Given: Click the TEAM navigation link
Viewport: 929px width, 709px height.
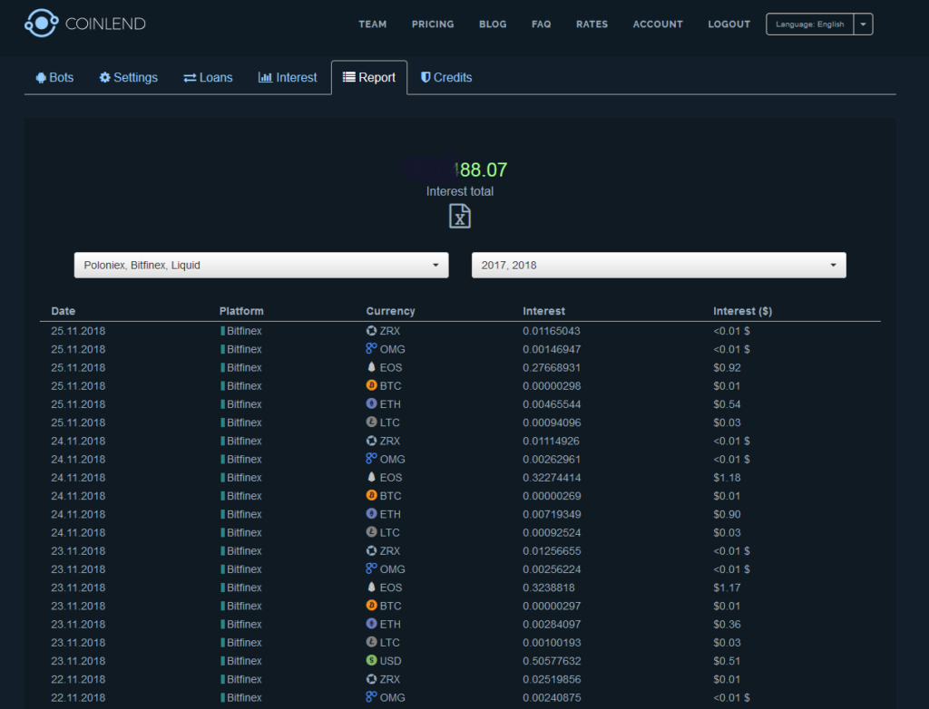Looking at the screenshot, I should coord(373,24).
